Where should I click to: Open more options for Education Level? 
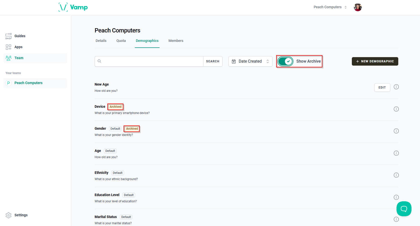tap(396, 197)
